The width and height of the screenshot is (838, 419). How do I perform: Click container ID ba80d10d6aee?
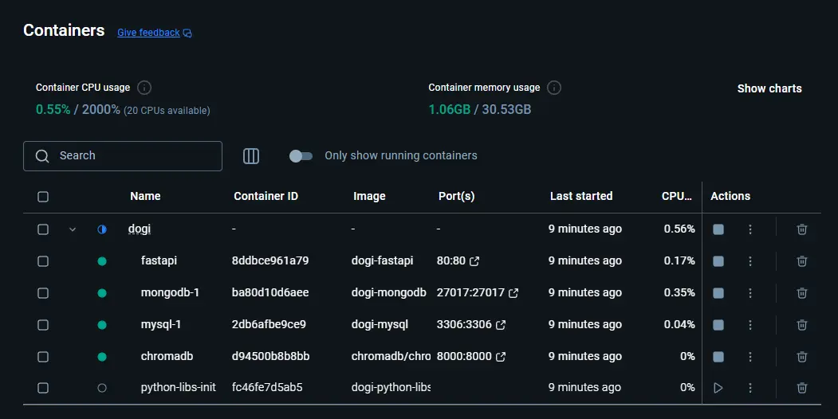coord(269,292)
